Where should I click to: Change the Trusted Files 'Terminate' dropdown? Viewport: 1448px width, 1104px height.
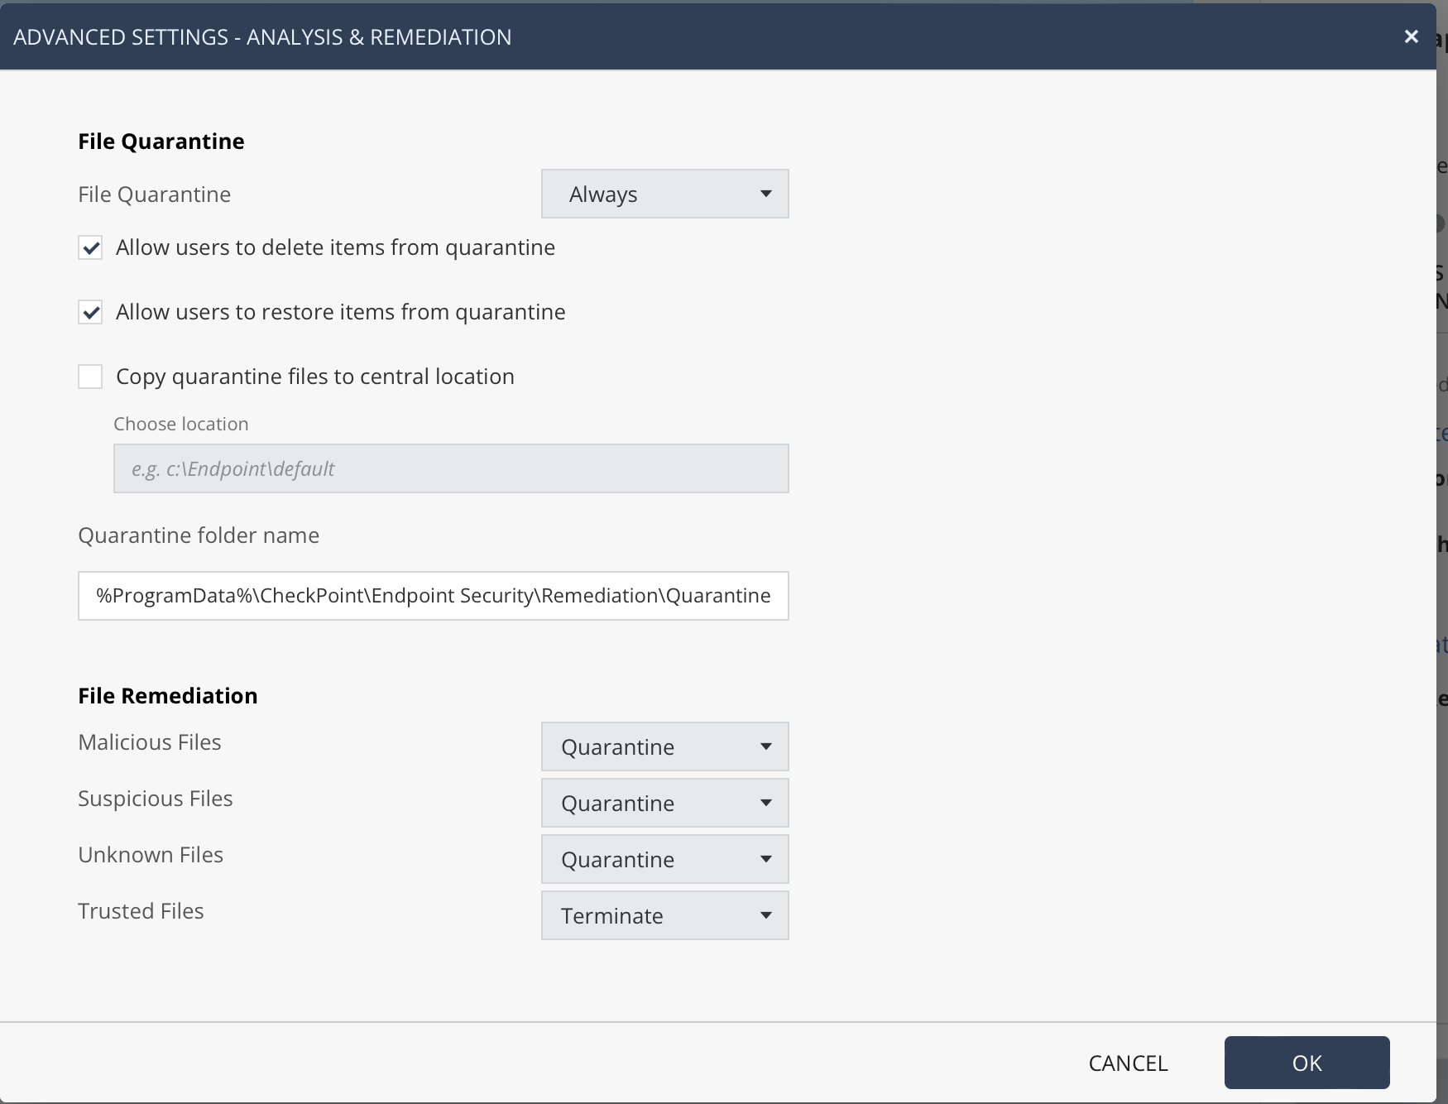[x=664, y=915]
